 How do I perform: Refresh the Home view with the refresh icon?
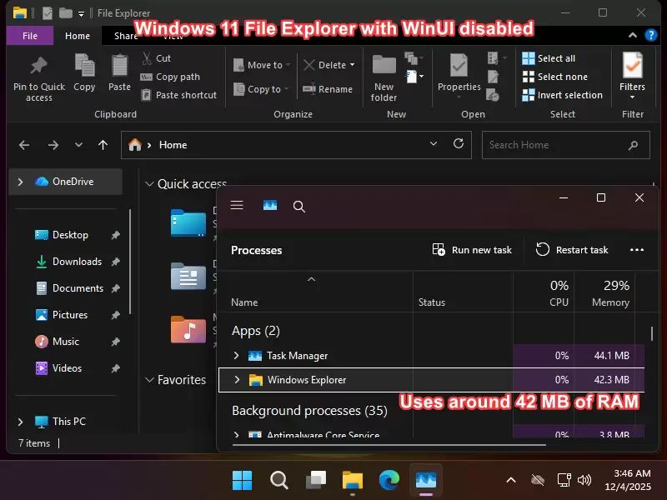(459, 144)
